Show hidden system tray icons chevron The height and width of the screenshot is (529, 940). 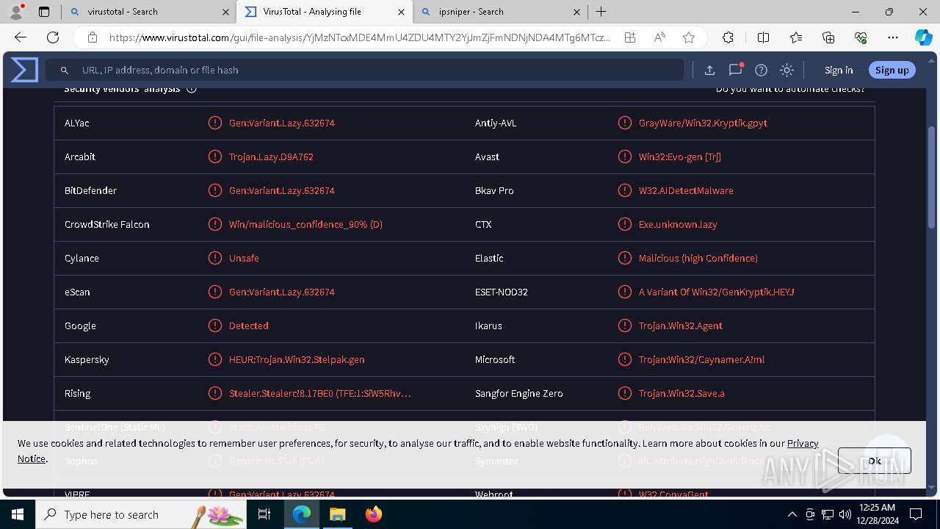(792, 514)
